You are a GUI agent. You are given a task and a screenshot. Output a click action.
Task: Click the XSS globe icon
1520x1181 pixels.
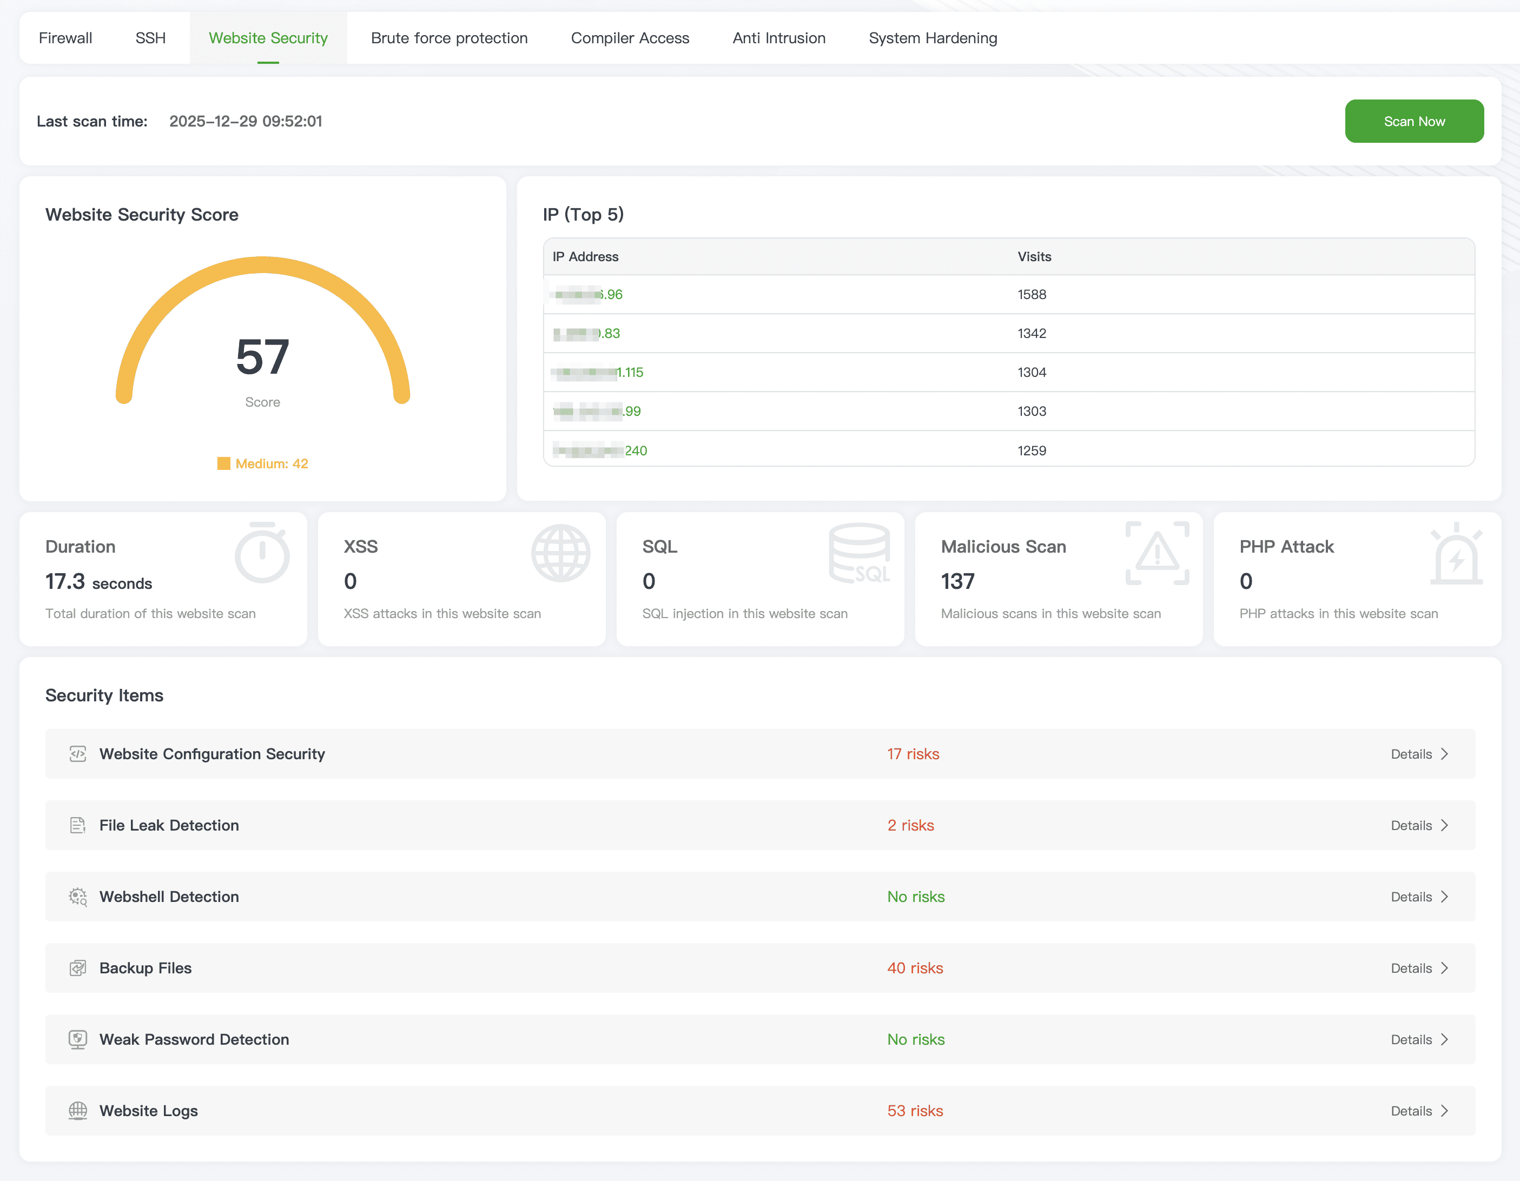[560, 553]
